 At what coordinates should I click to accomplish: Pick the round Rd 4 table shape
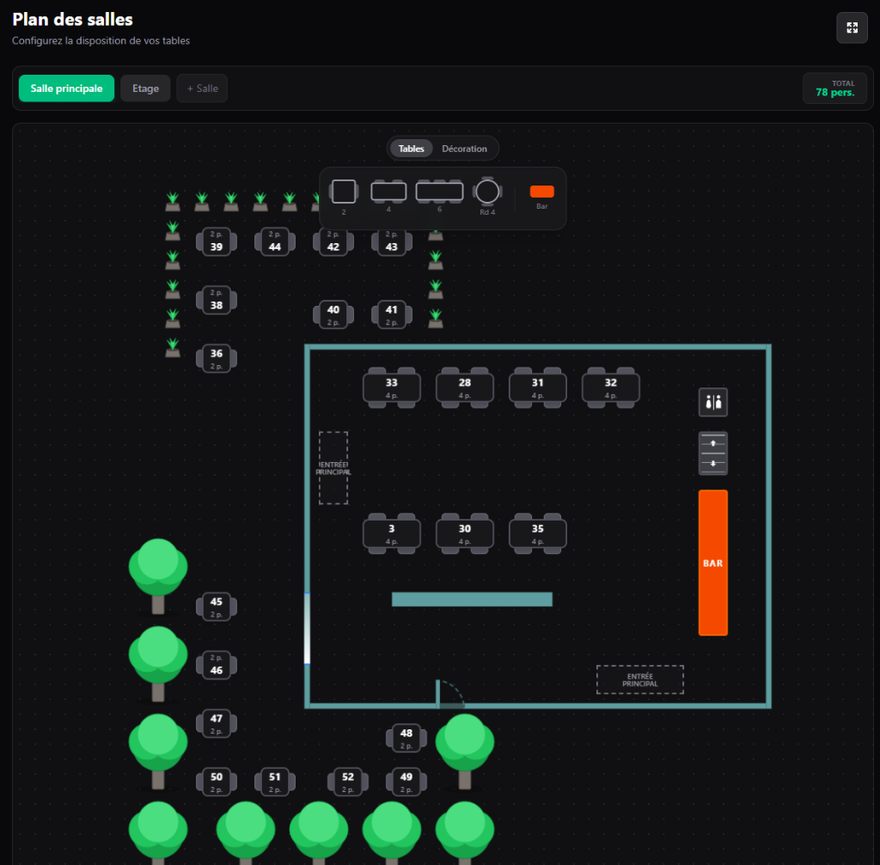(487, 192)
